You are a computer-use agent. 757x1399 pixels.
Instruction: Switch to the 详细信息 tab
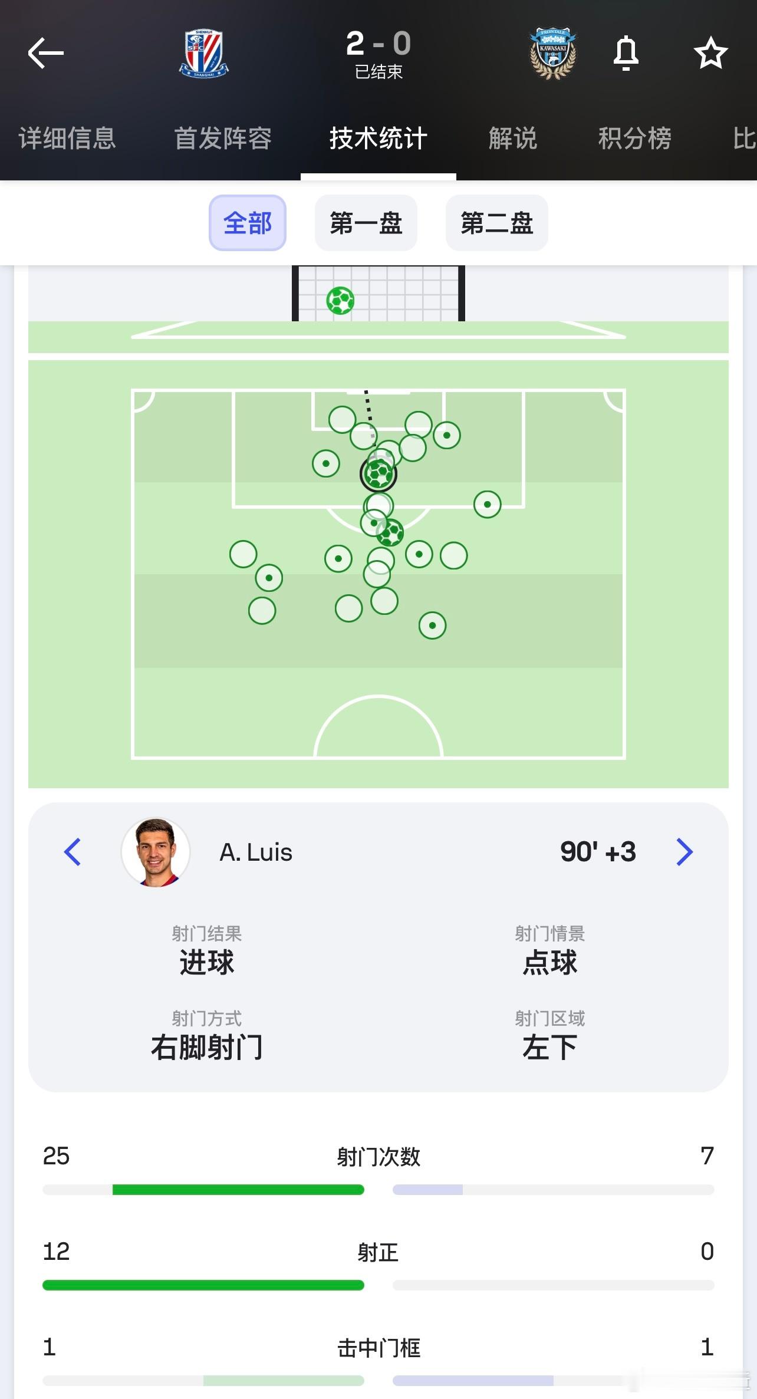67,139
